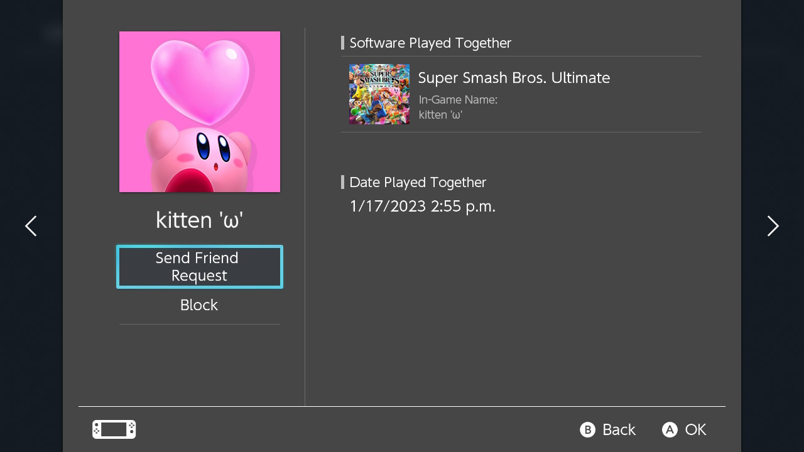
Task: Select the Super Smash Bros. Ultimate title
Action: click(514, 78)
